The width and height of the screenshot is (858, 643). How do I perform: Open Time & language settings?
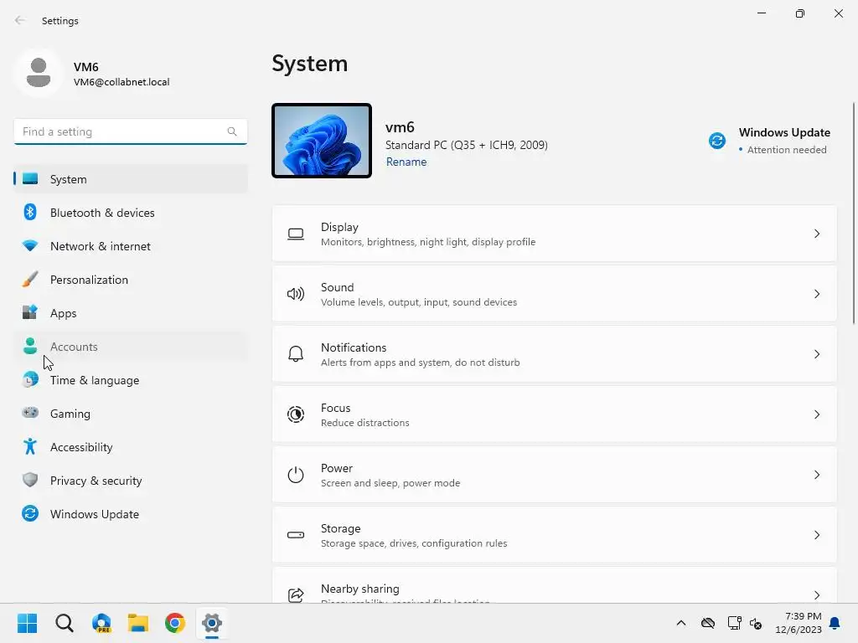coord(130,380)
